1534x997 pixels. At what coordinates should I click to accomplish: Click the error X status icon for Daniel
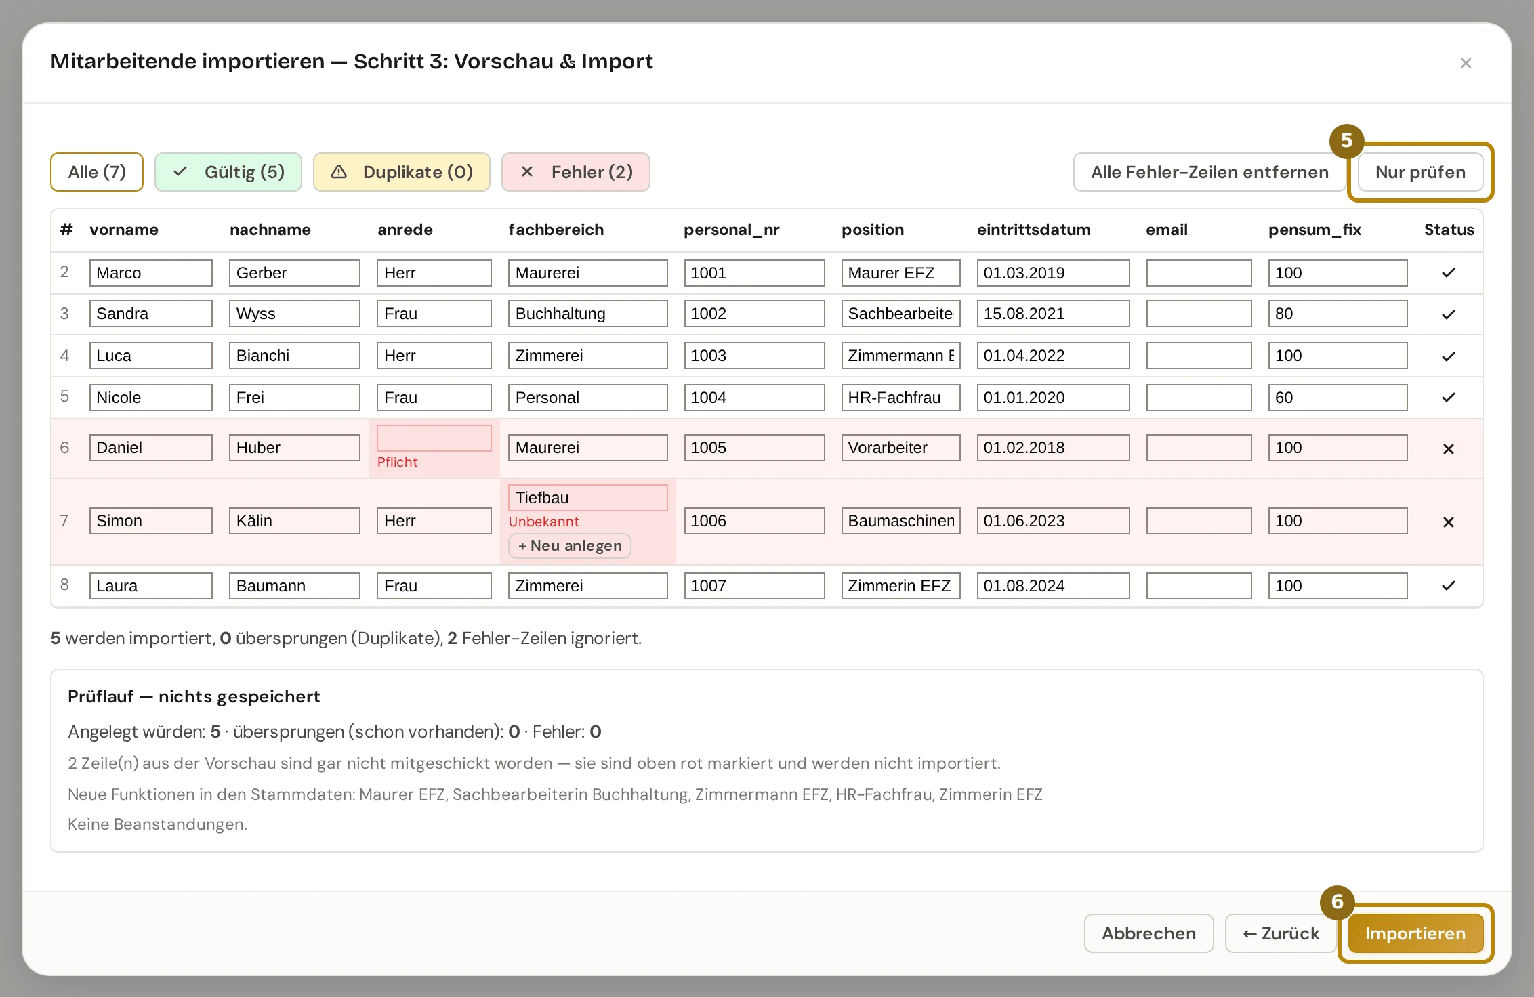pyautogui.click(x=1449, y=449)
